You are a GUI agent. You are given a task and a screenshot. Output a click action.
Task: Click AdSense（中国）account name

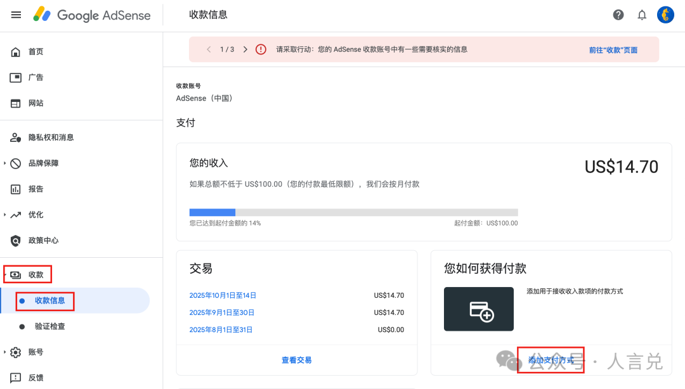click(204, 98)
